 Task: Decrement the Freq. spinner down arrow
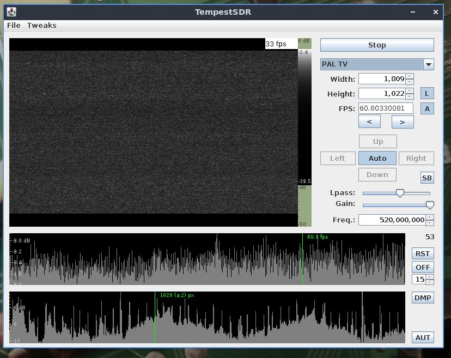tap(430, 223)
